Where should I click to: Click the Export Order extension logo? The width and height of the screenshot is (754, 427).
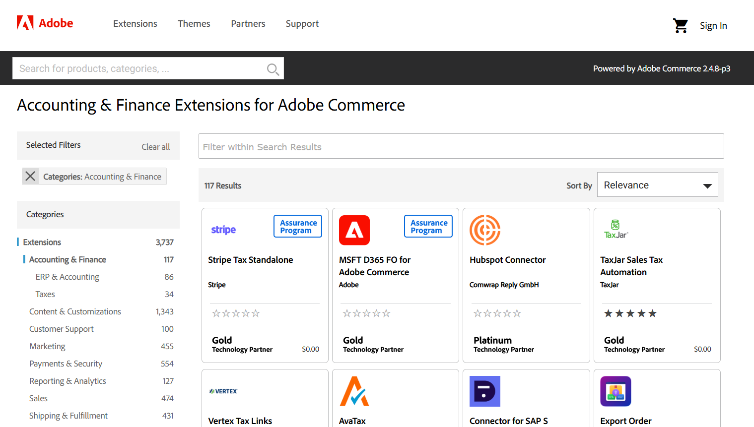click(616, 391)
